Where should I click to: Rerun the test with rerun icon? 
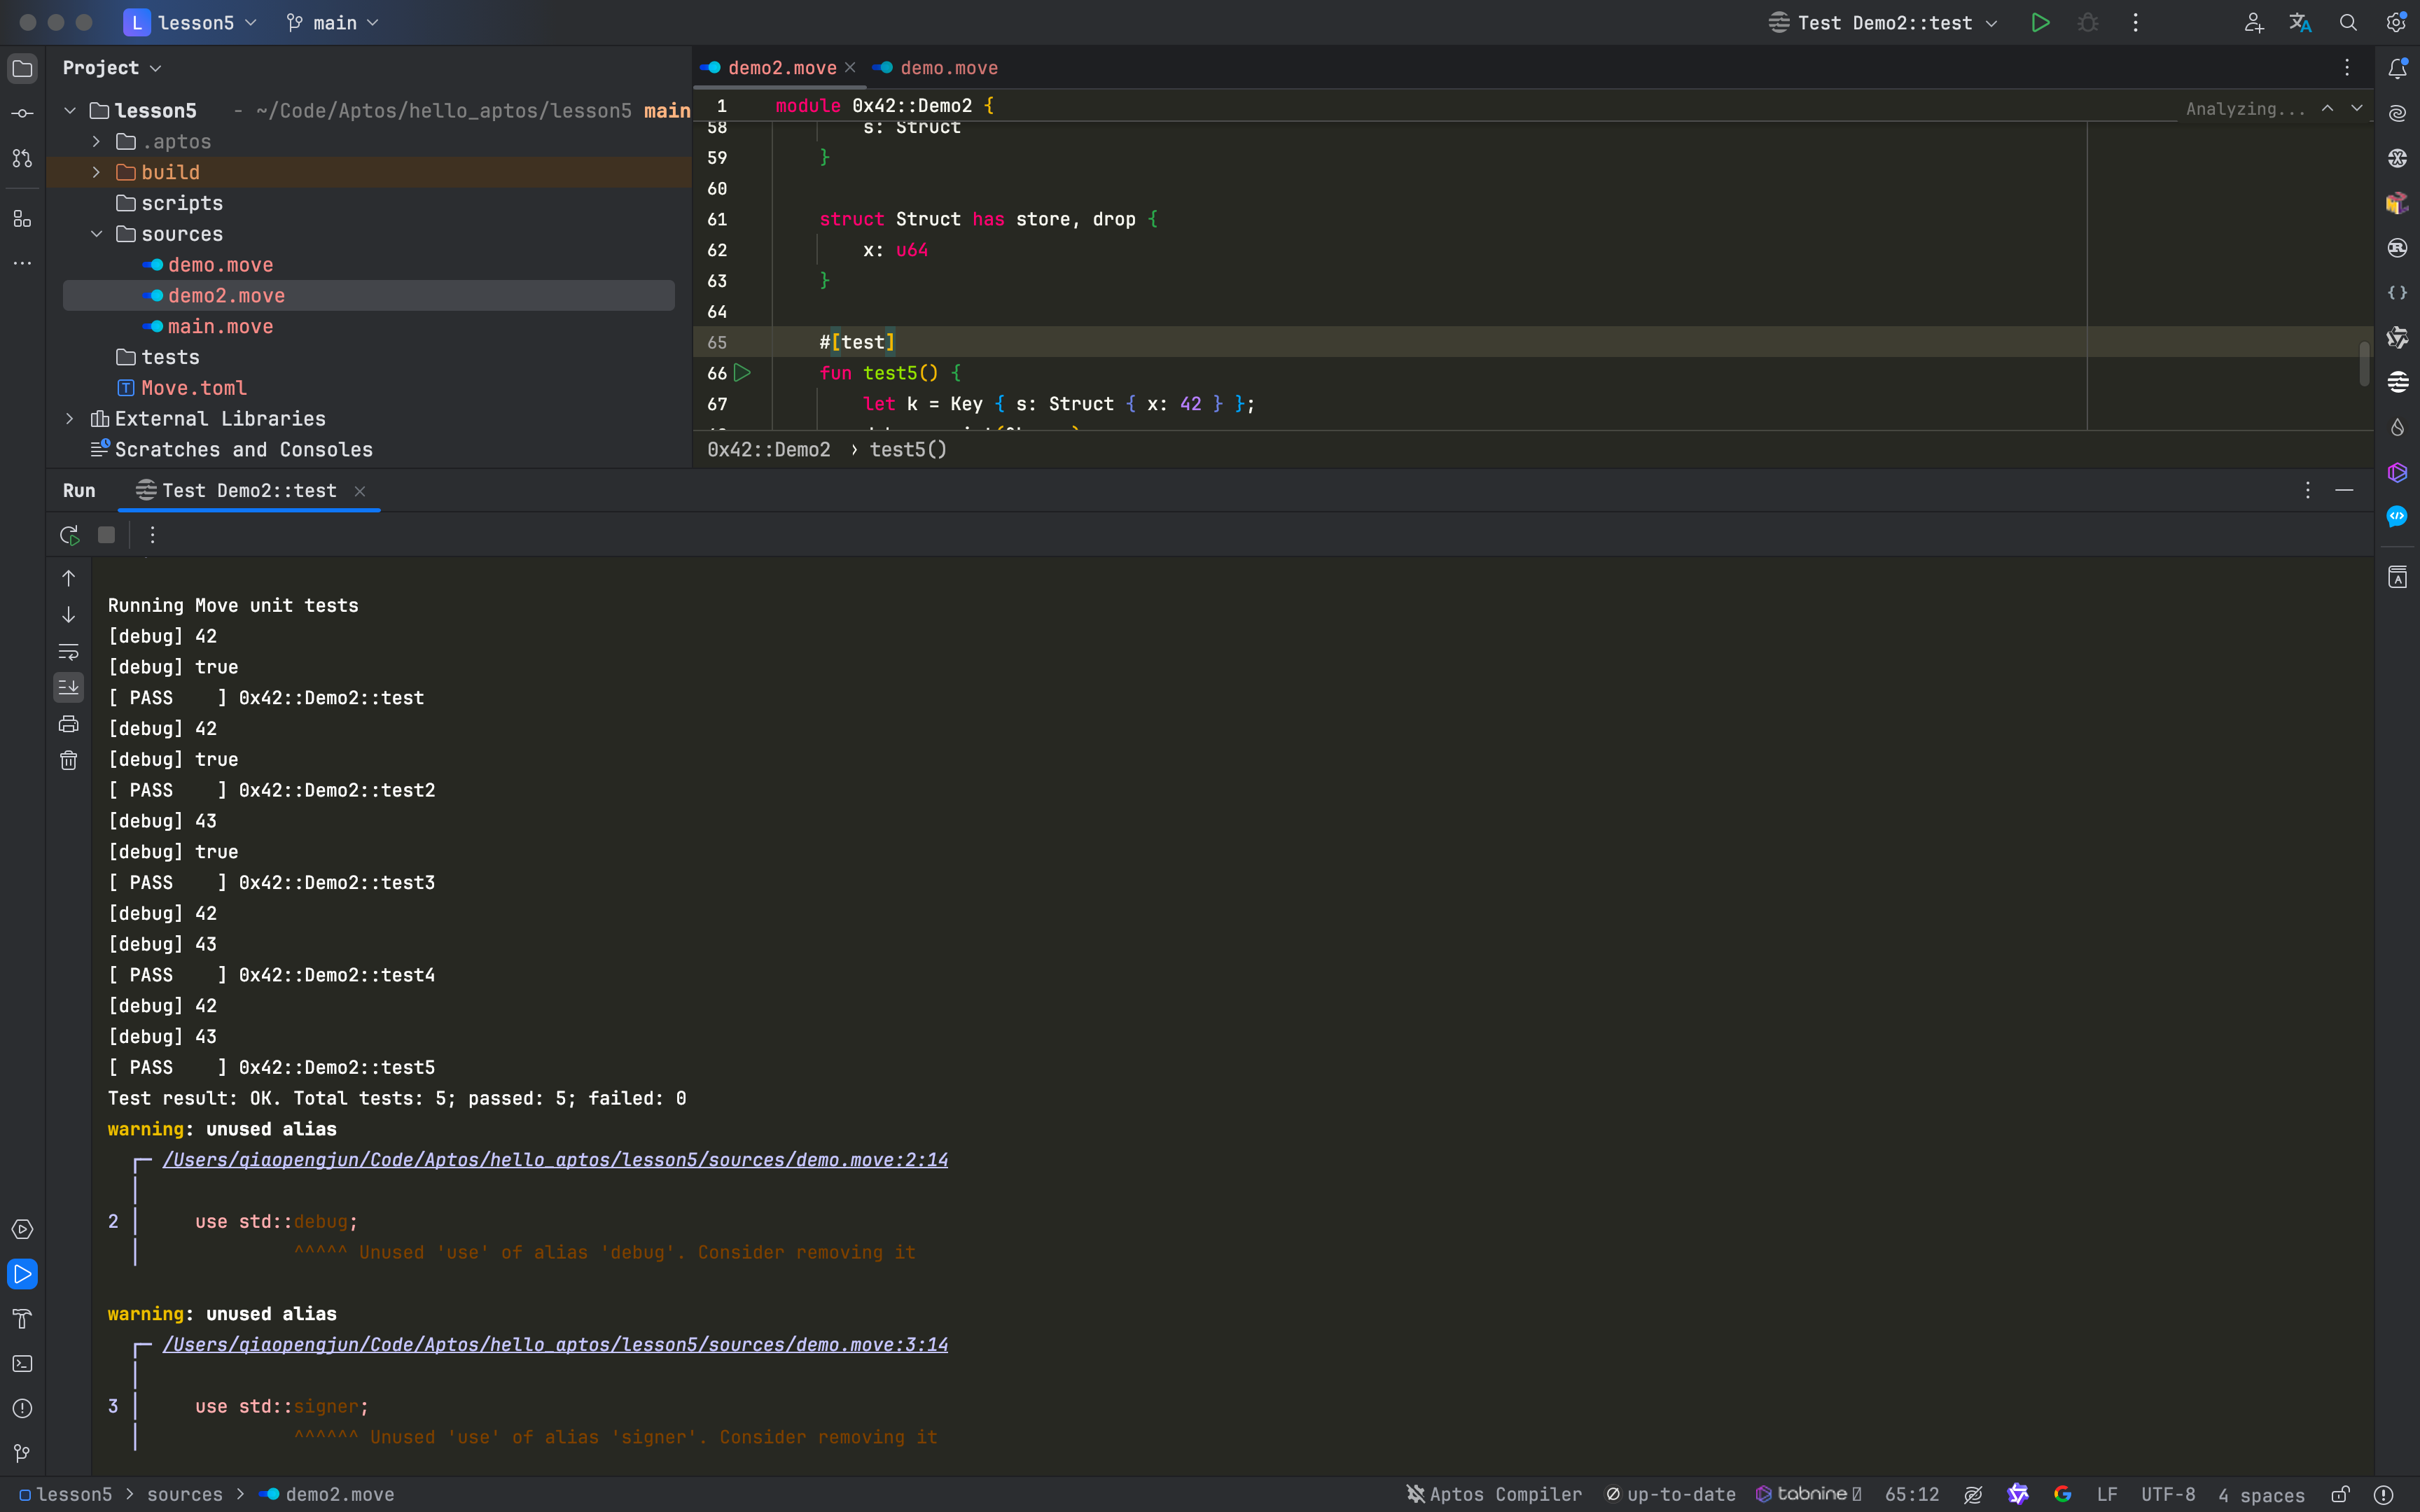[69, 535]
